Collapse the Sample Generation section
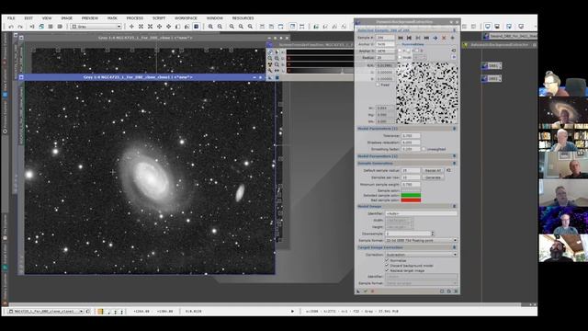 (x=454, y=164)
